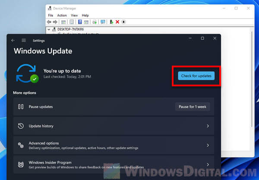Click Show/Hide Console Tree icon in Device Manager
The image size is (259, 180).
(63, 22)
